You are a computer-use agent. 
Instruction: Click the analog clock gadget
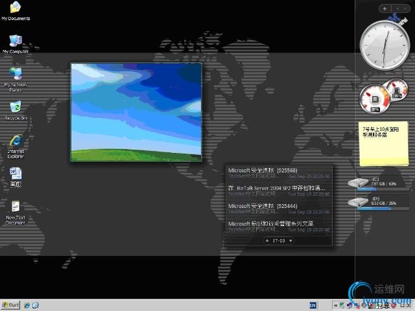coord(385,45)
